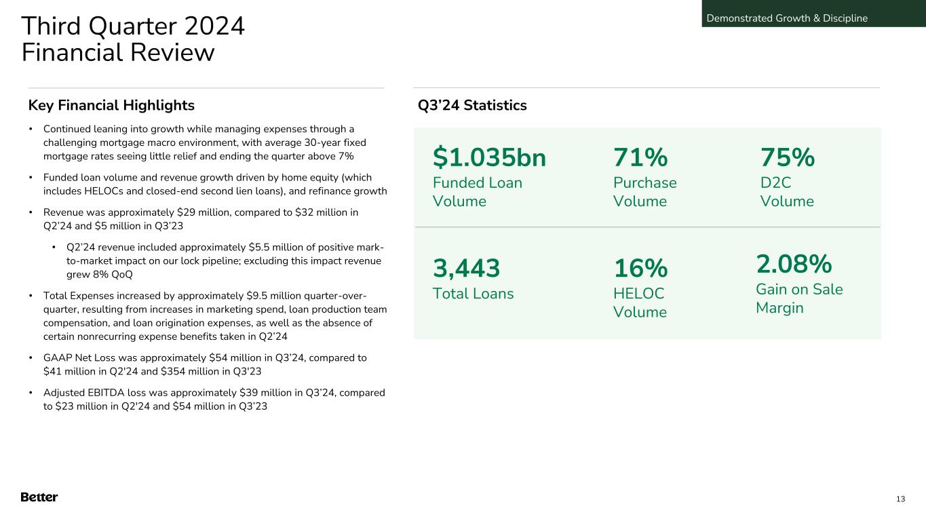Click the 75% D2C Volume statistic

pos(787,158)
